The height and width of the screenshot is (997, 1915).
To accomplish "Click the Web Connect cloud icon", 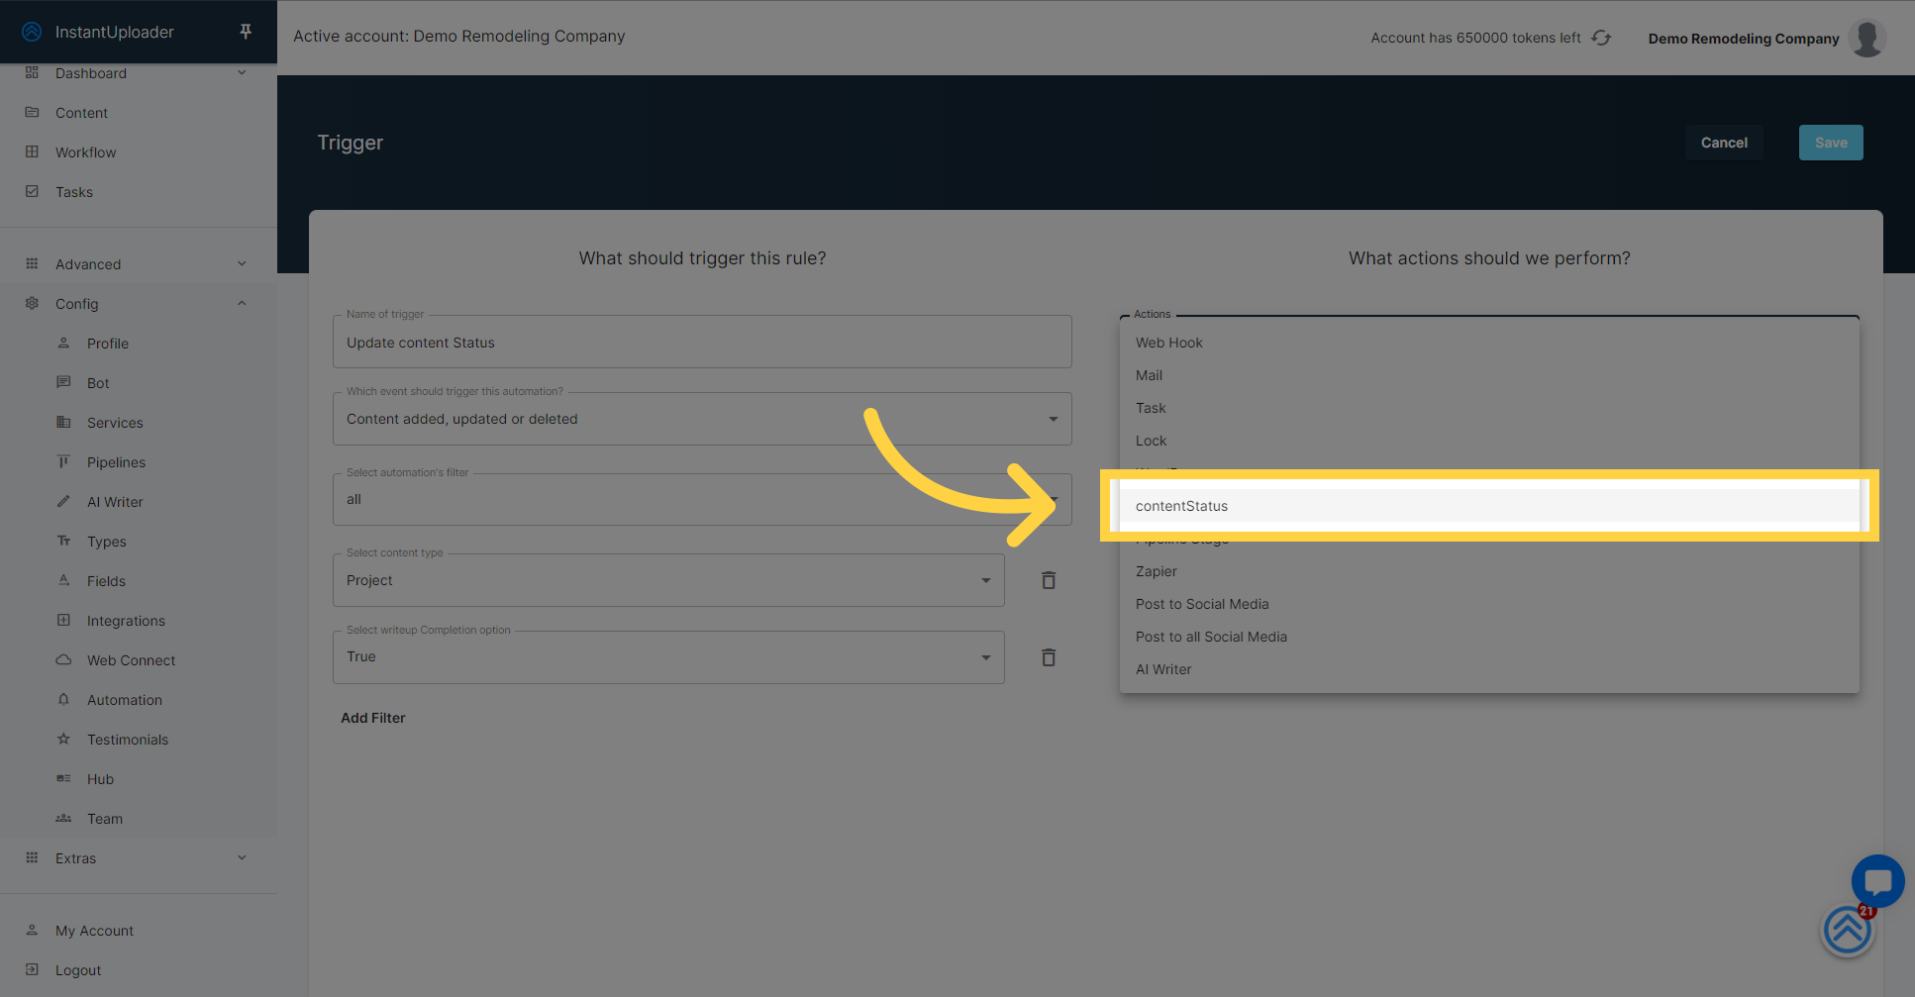I will pos(63,659).
